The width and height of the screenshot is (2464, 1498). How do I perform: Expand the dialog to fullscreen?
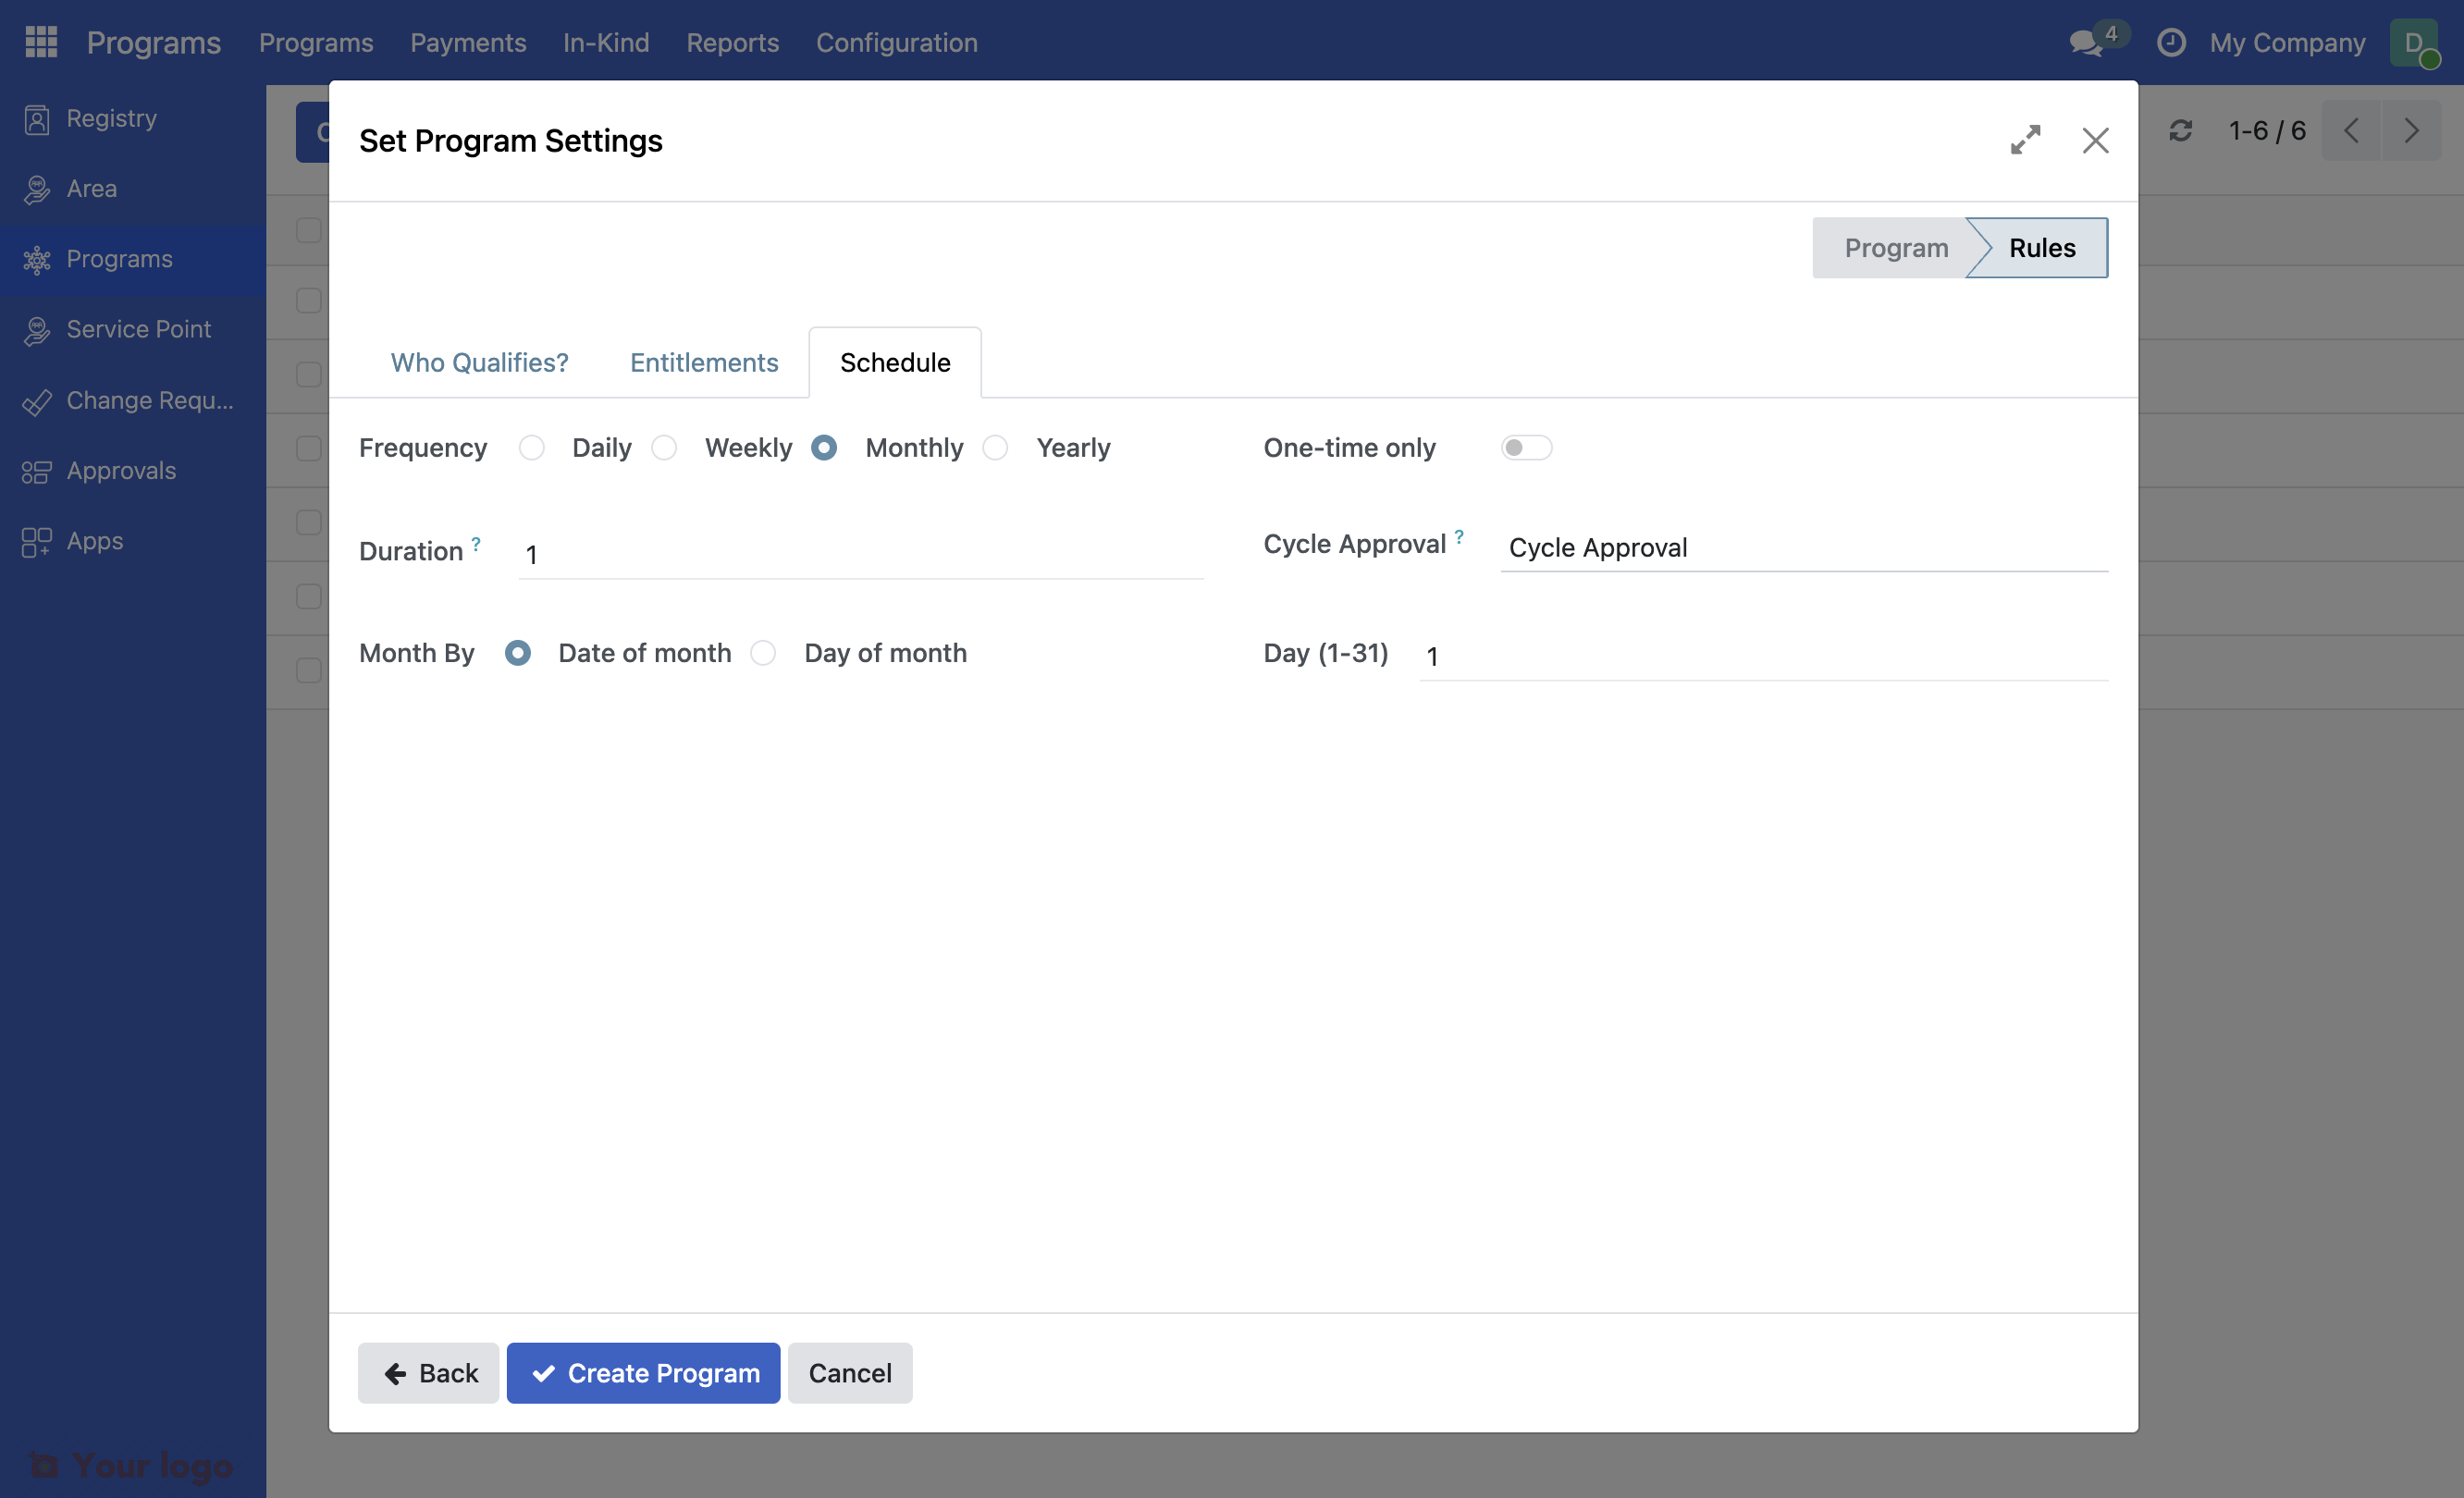coord(2026,140)
